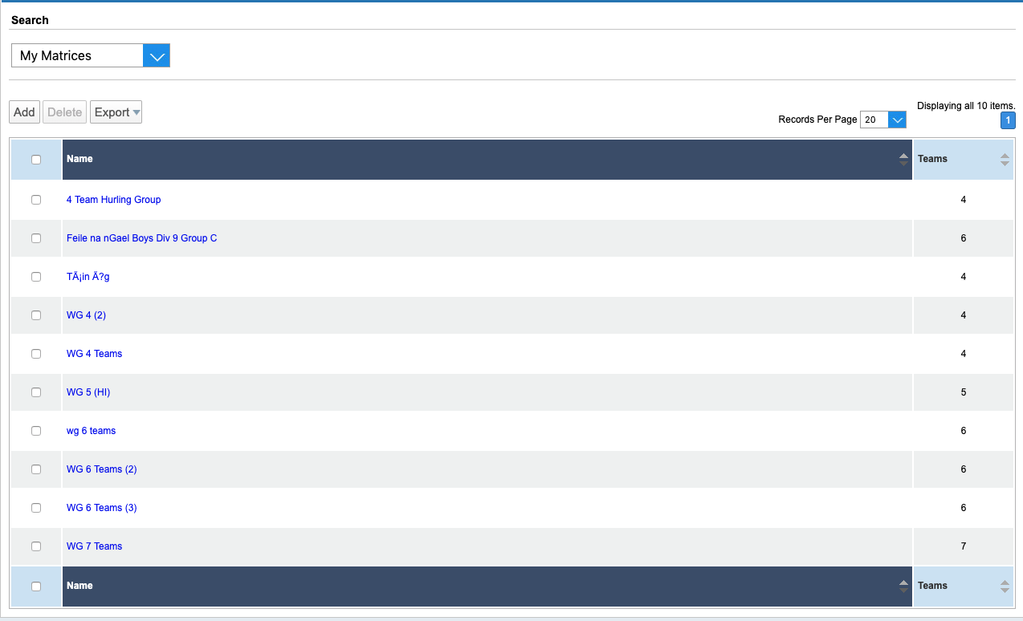1023x621 pixels.
Task: Check the Feile na nGael Boys row
Action: point(36,238)
